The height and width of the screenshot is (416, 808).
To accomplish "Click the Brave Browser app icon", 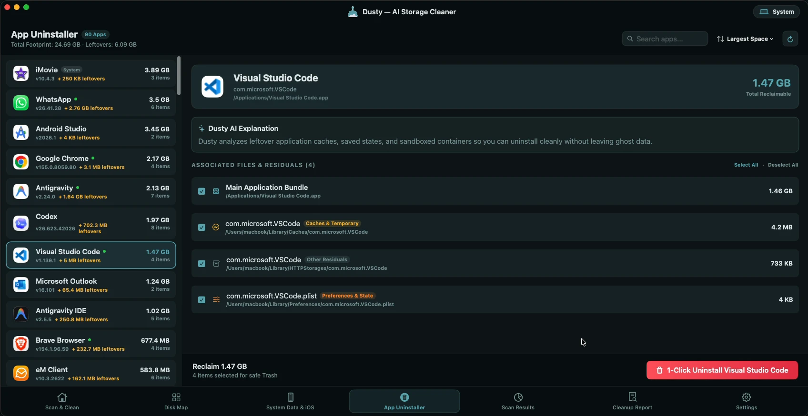I will (21, 344).
